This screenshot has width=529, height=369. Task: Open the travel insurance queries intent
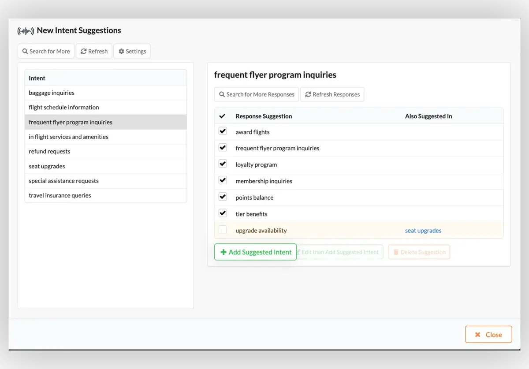(x=60, y=195)
